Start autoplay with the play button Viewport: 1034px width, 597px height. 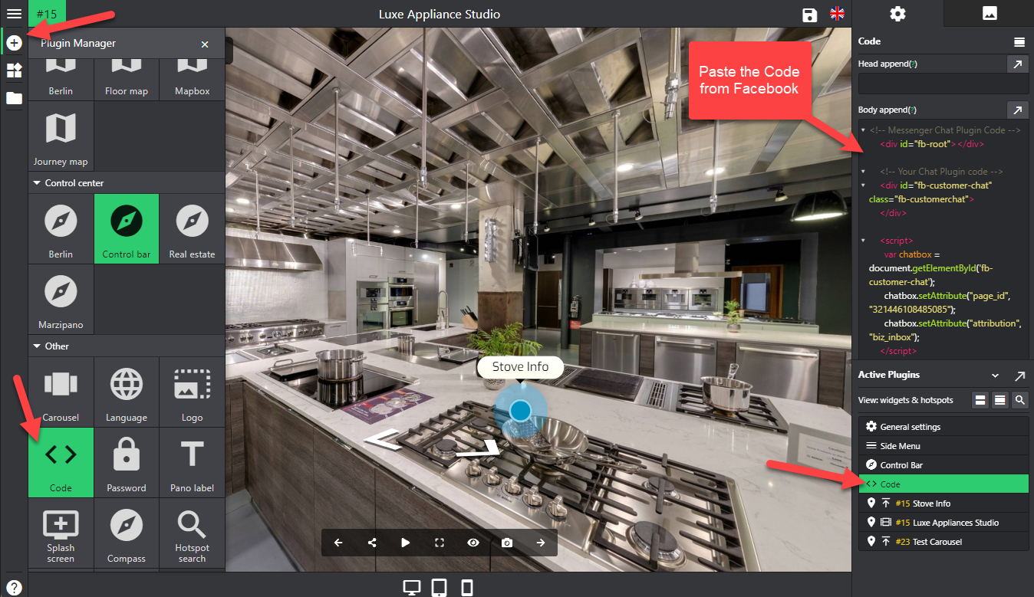pyautogui.click(x=406, y=543)
